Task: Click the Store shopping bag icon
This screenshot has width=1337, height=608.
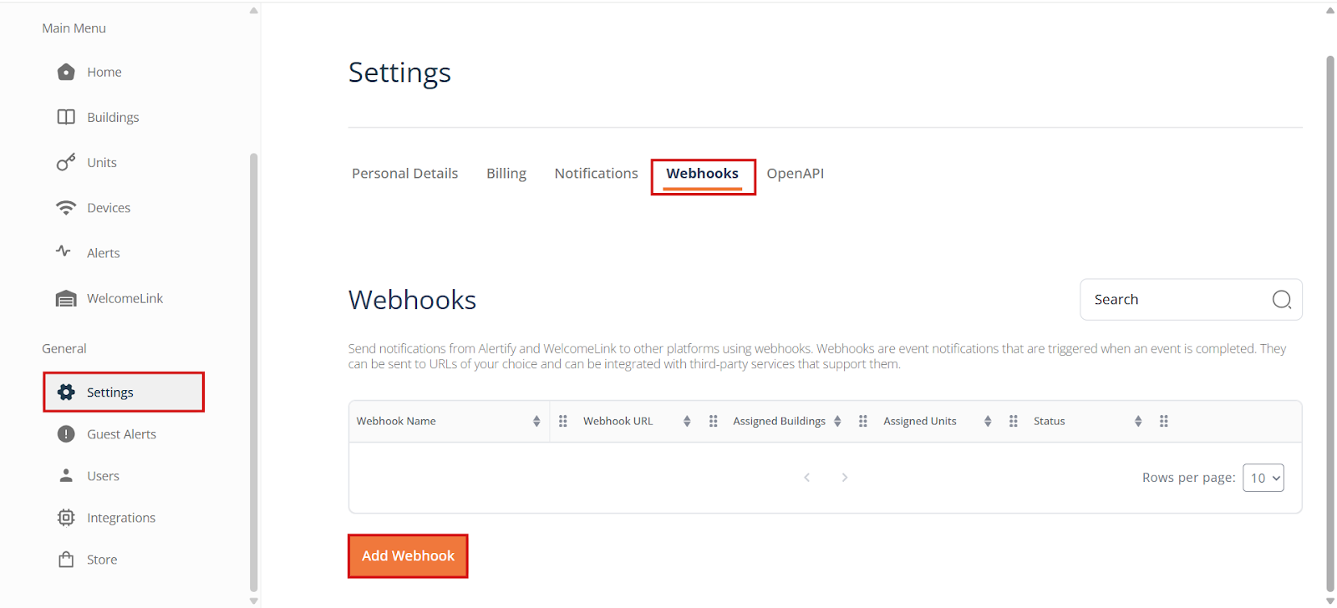Action: (66, 560)
